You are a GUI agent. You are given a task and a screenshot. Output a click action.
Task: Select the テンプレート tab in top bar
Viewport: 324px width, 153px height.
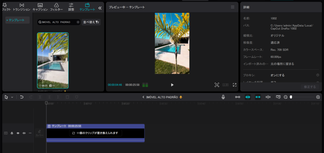[87, 7]
